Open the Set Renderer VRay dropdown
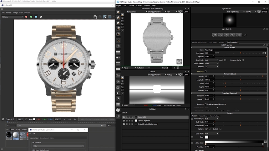 pyautogui.click(x=58, y=146)
